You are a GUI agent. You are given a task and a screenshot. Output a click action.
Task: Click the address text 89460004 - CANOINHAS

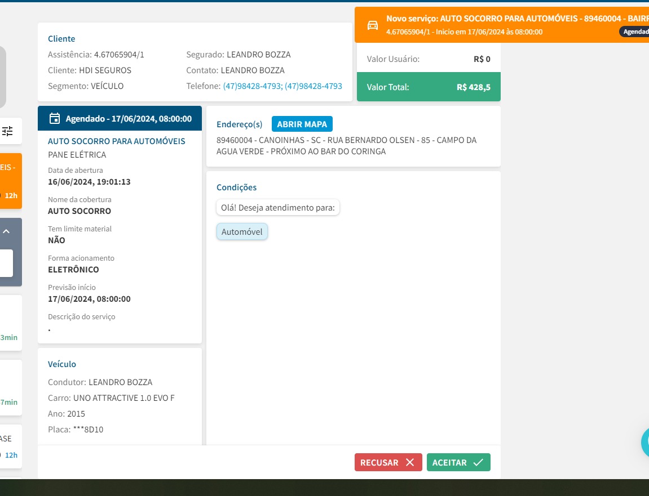[x=347, y=145]
